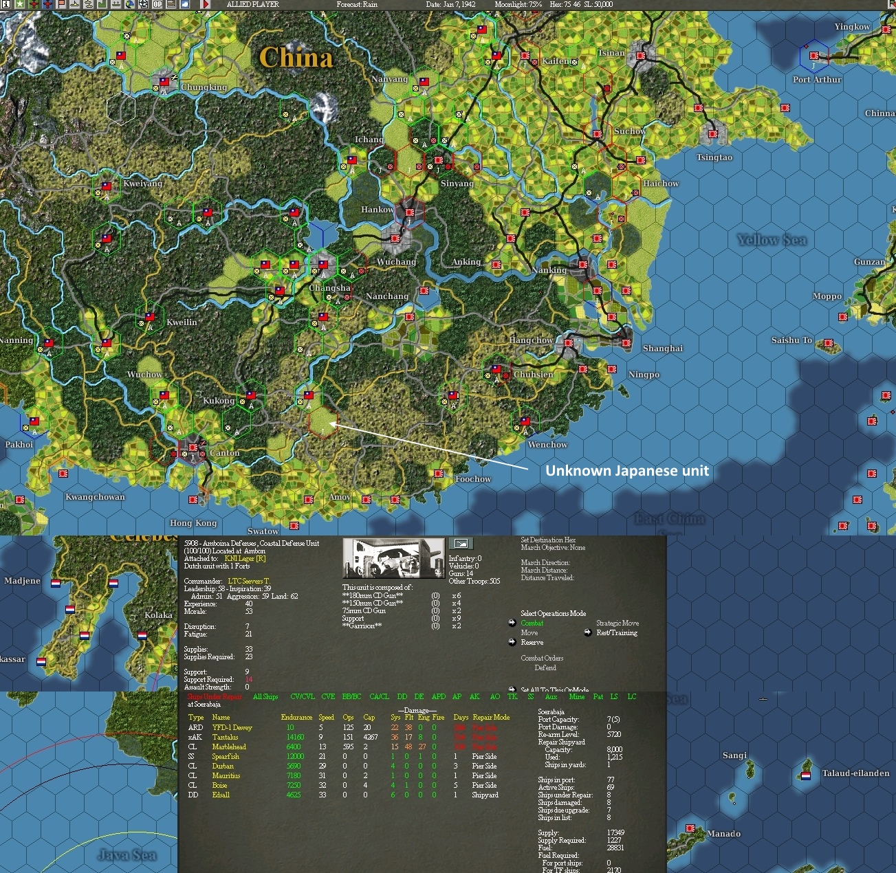The image size is (896, 873).
Task: Select the Chinese flag at Pakhoi
Action: coord(34,421)
